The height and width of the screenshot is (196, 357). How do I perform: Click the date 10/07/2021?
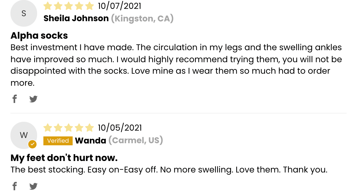coord(119,6)
